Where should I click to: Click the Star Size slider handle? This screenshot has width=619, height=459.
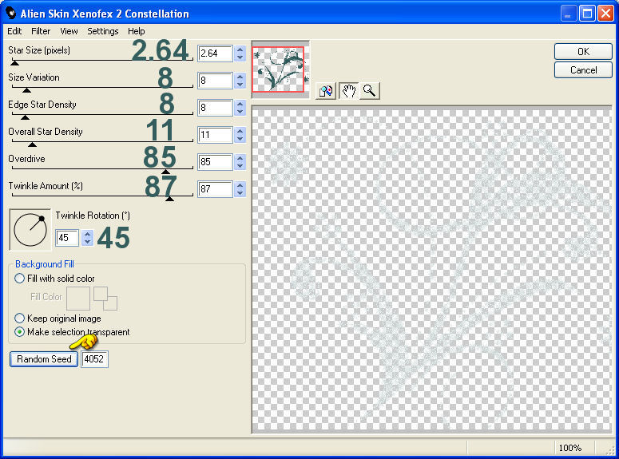[x=14, y=63]
